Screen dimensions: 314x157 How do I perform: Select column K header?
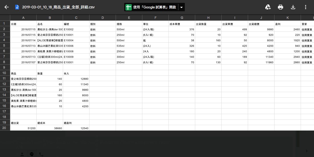pyautogui.click(x=288, y=18)
